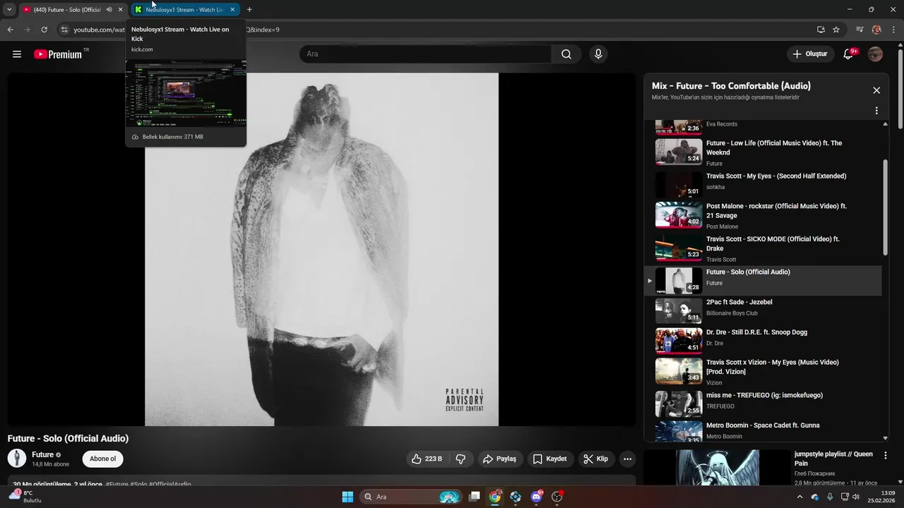Open Chrome media controls icon
The width and height of the screenshot is (904, 508).
point(860,30)
